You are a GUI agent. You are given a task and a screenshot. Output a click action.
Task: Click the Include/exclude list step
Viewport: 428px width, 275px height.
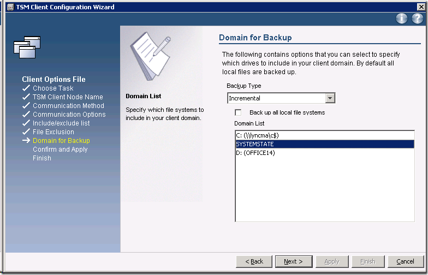point(61,123)
